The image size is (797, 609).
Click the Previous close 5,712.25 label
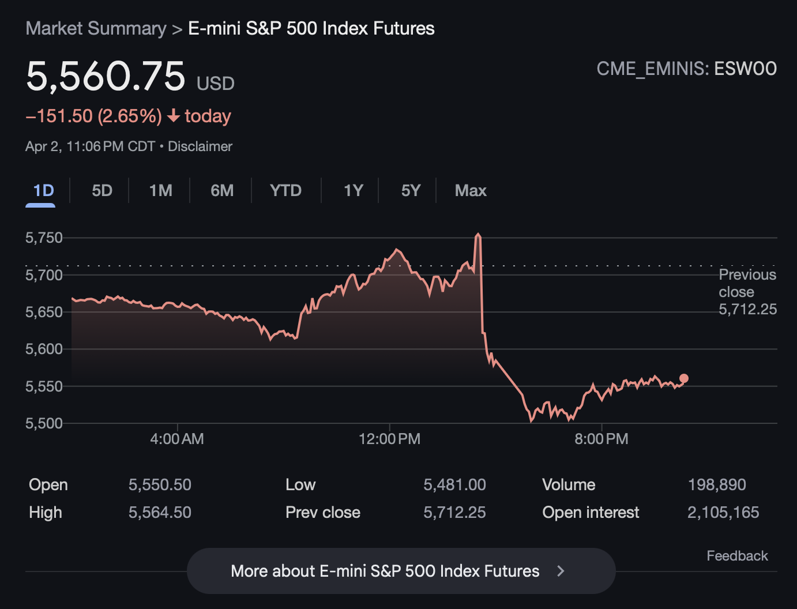click(x=747, y=292)
